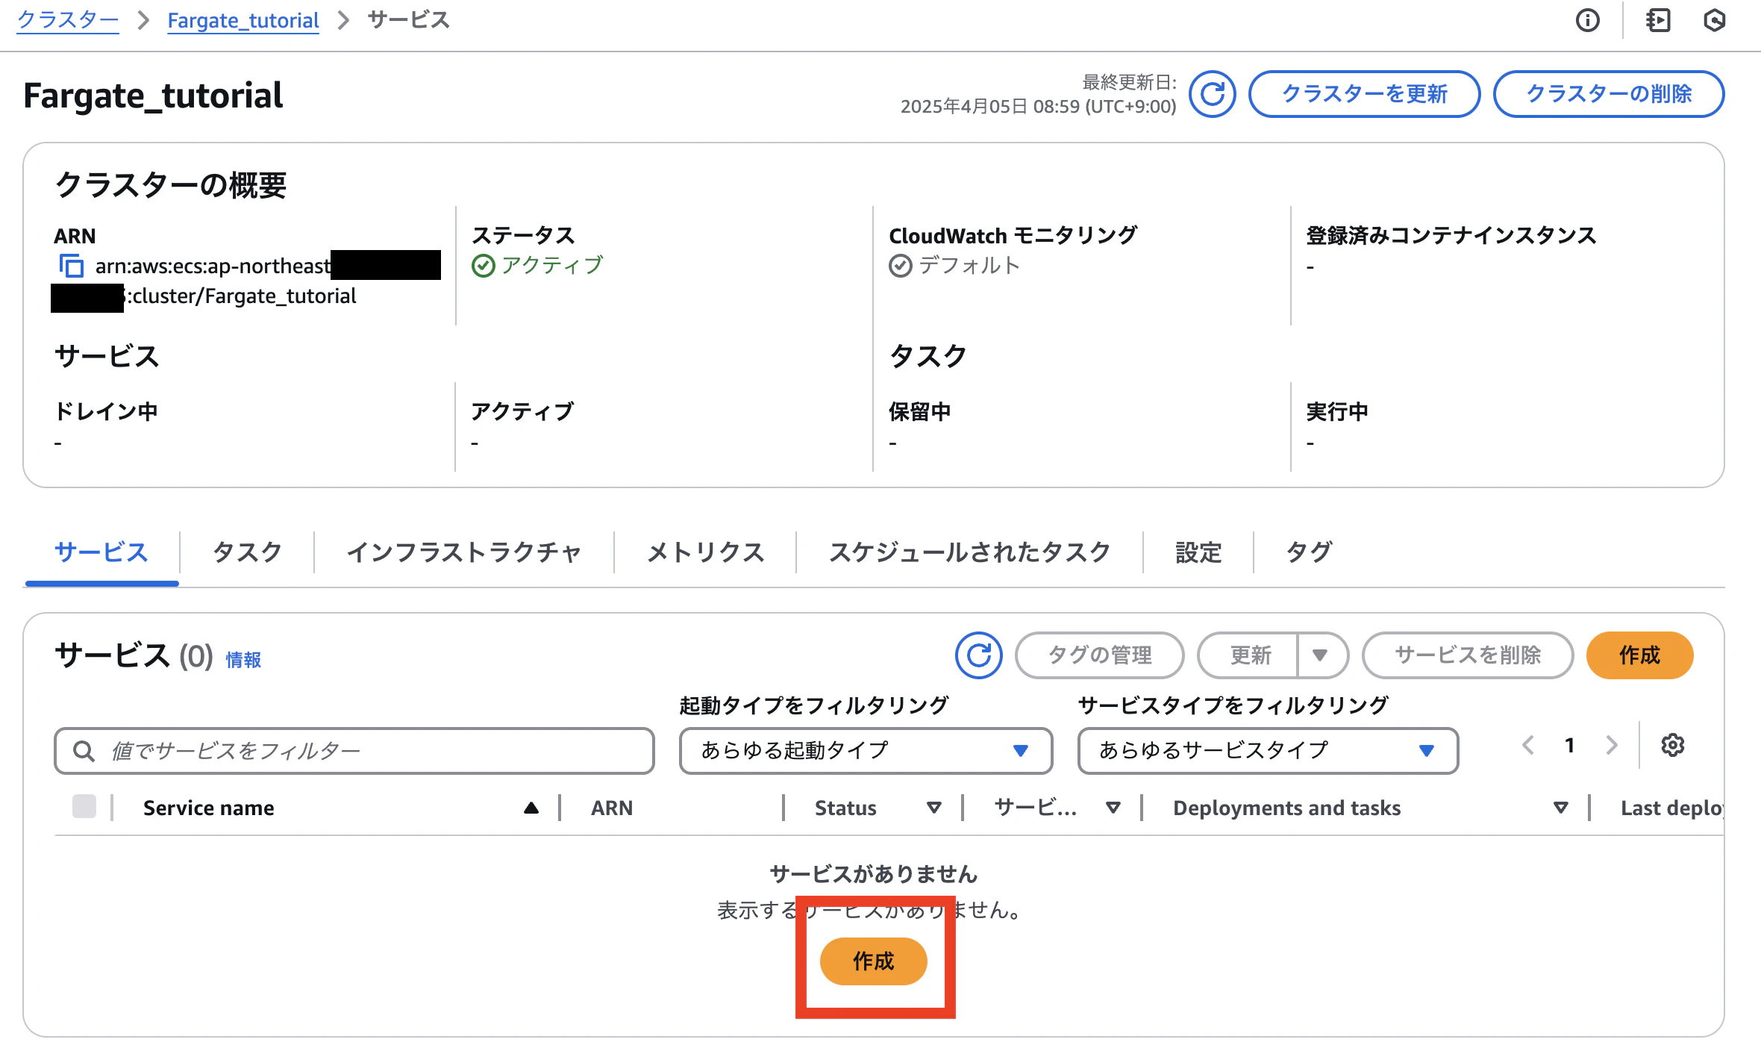Open the メトリクス tab

(705, 552)
